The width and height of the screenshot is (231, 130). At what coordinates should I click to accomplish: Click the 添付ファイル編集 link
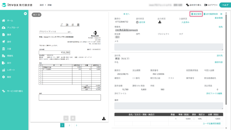point(214,93)
